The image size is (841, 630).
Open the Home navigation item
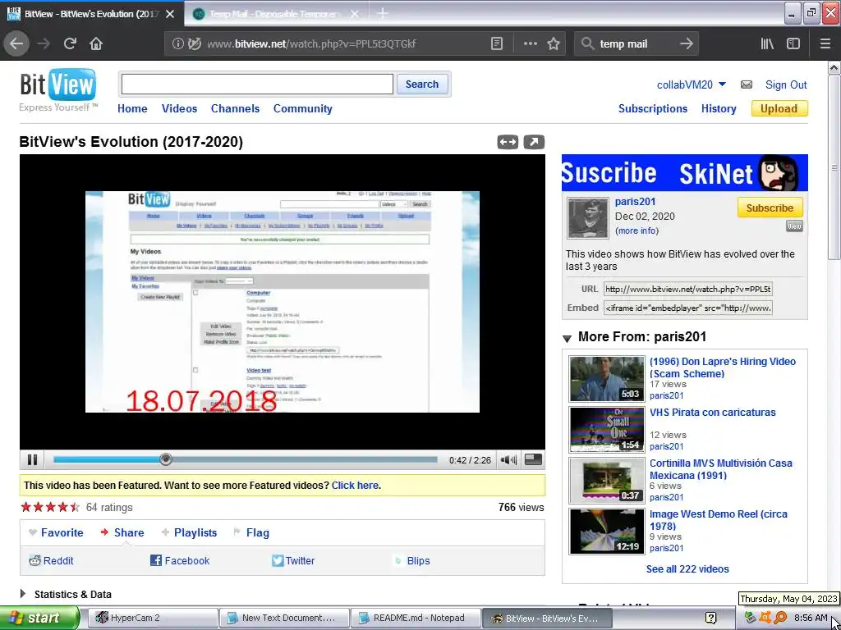[132, 109]
